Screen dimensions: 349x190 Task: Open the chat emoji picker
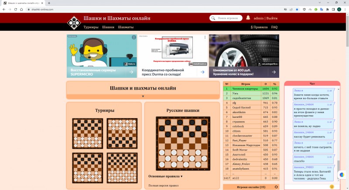point(332,187)
